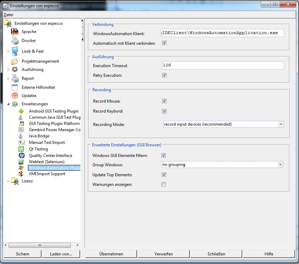The image size is (299, 264).
Task: Click the Webtest Selenium icon
Action: [x=21, y=162]
